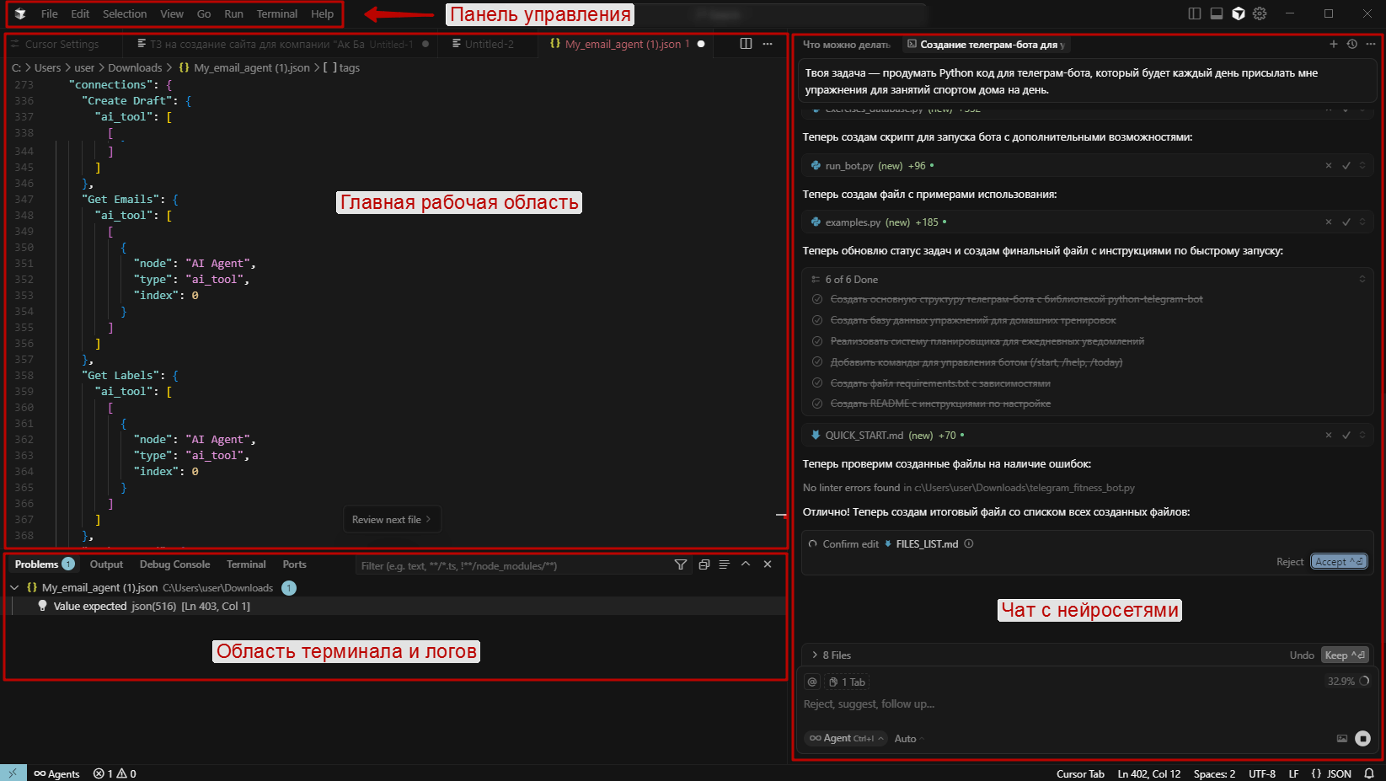1386x781 pixels.
Task: Open the Run menu
Action: pos(233,13)
